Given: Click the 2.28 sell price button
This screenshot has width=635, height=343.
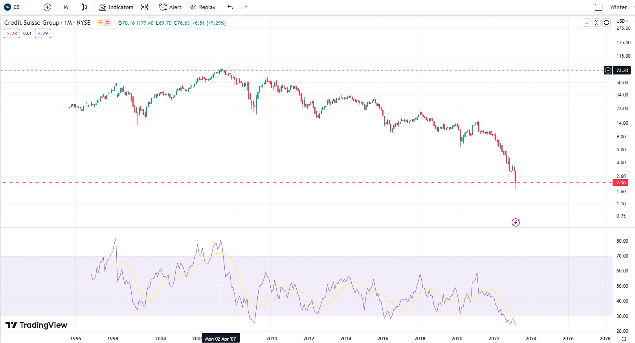Looking at the screenshot, I should 12,33.
